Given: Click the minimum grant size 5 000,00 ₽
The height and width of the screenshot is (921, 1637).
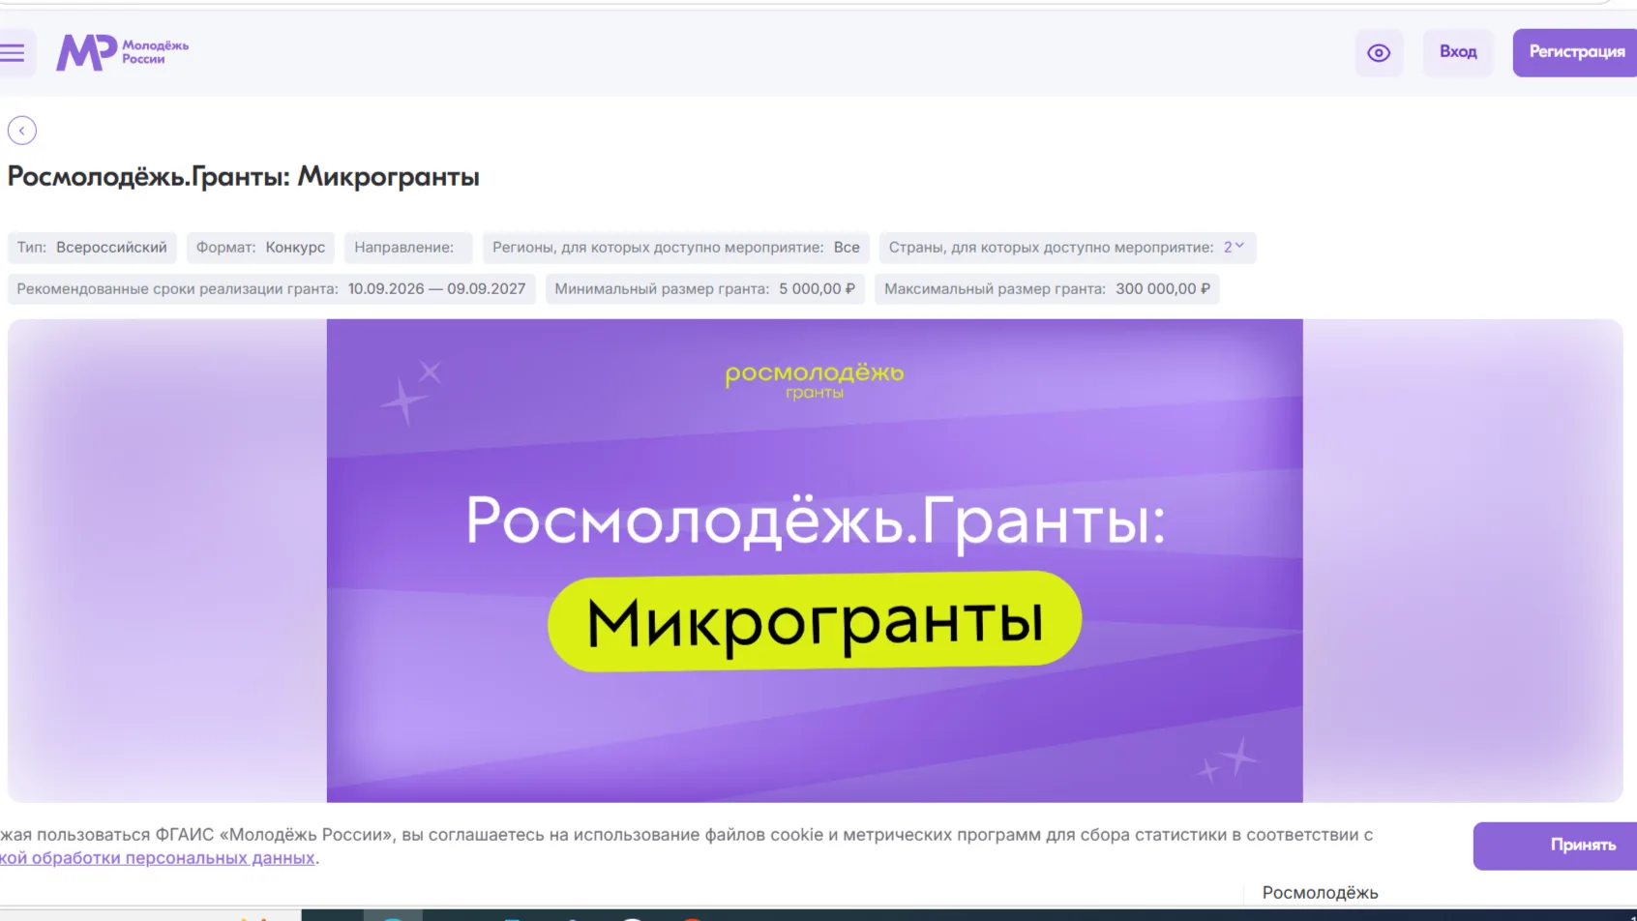Looking at the screenshot, I should tap(705, 289).
